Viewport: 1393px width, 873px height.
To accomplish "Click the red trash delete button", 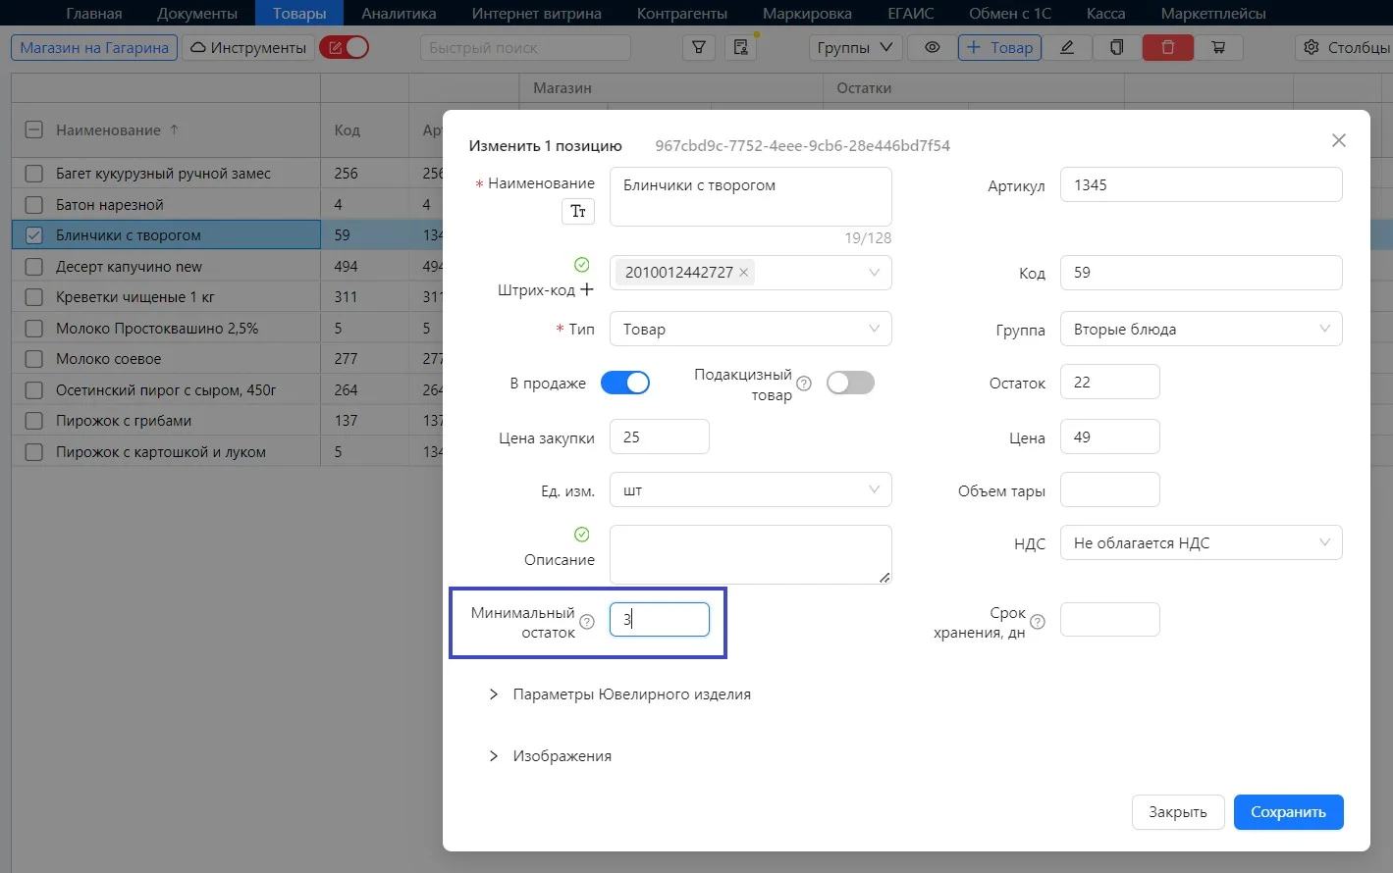I will click(1167, 47).
